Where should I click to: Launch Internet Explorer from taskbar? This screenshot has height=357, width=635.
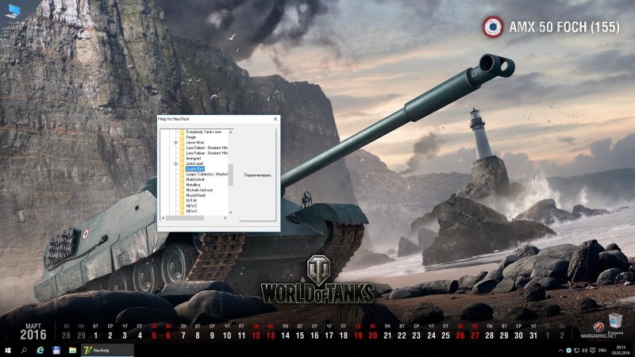pos(40,350)
